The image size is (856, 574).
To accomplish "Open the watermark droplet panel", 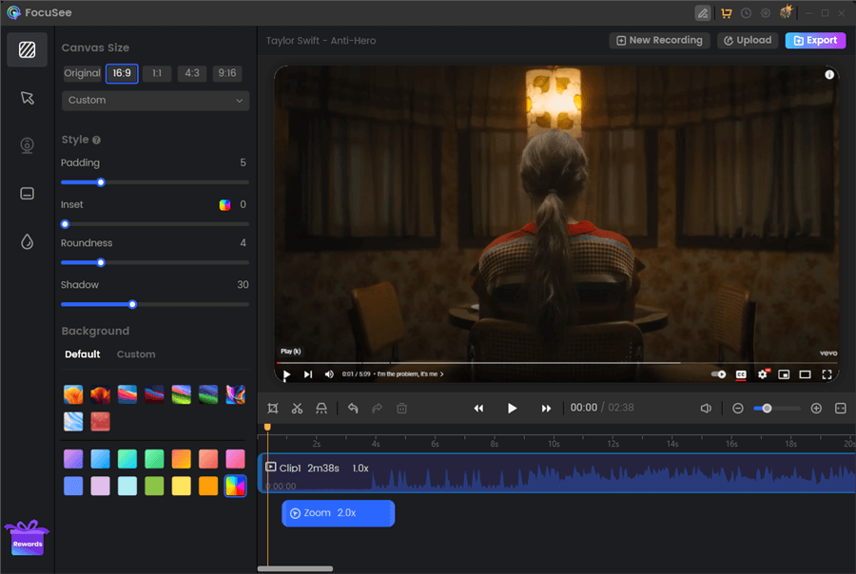I will coord(27,241).
